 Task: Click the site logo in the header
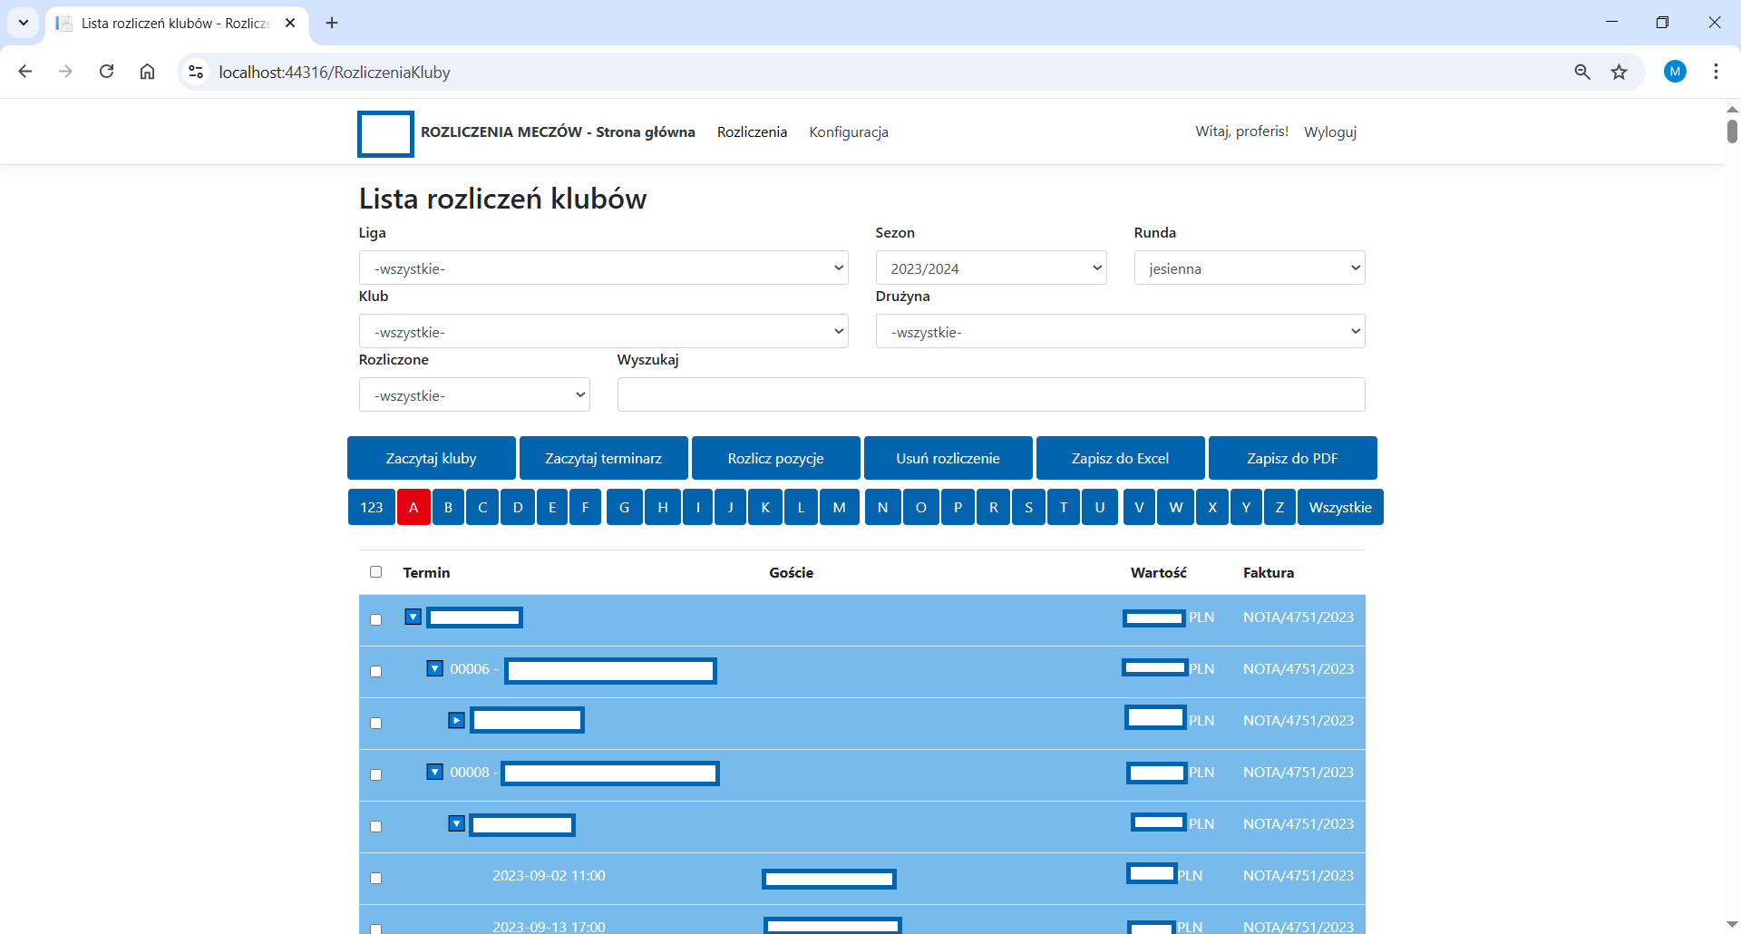click(385, 134)
